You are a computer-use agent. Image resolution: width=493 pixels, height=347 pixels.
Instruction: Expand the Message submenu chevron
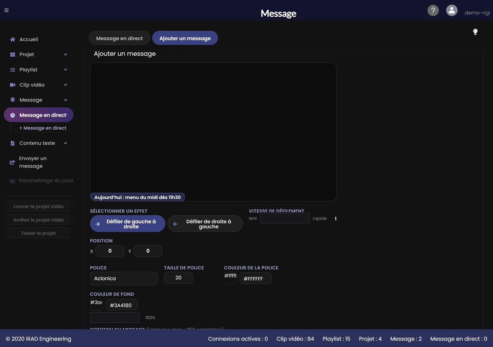pyautogui.click(x=65, y=100)
